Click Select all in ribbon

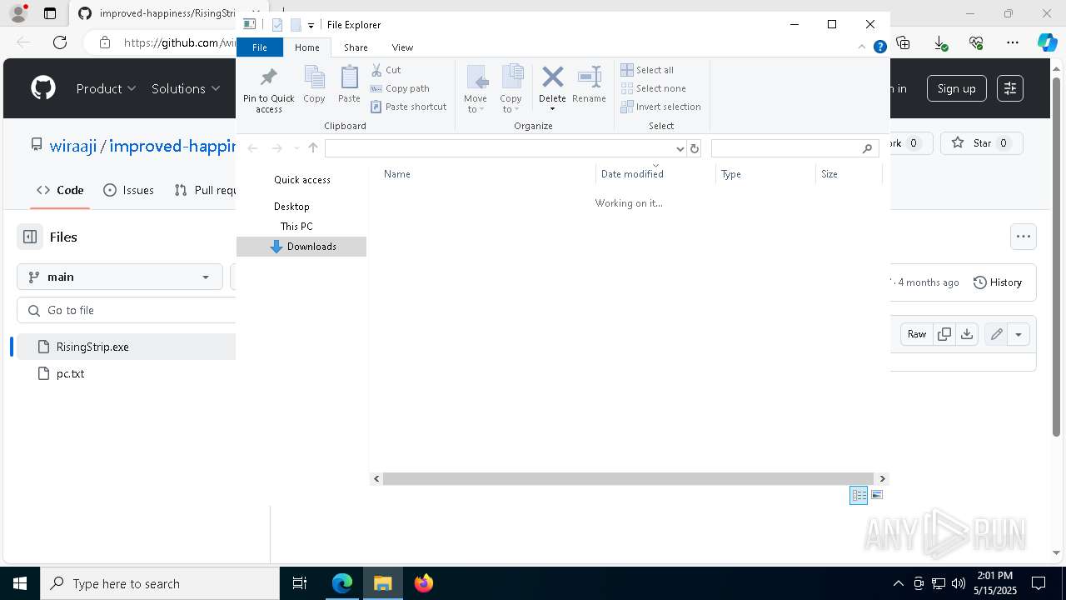(x=647, y=70)
